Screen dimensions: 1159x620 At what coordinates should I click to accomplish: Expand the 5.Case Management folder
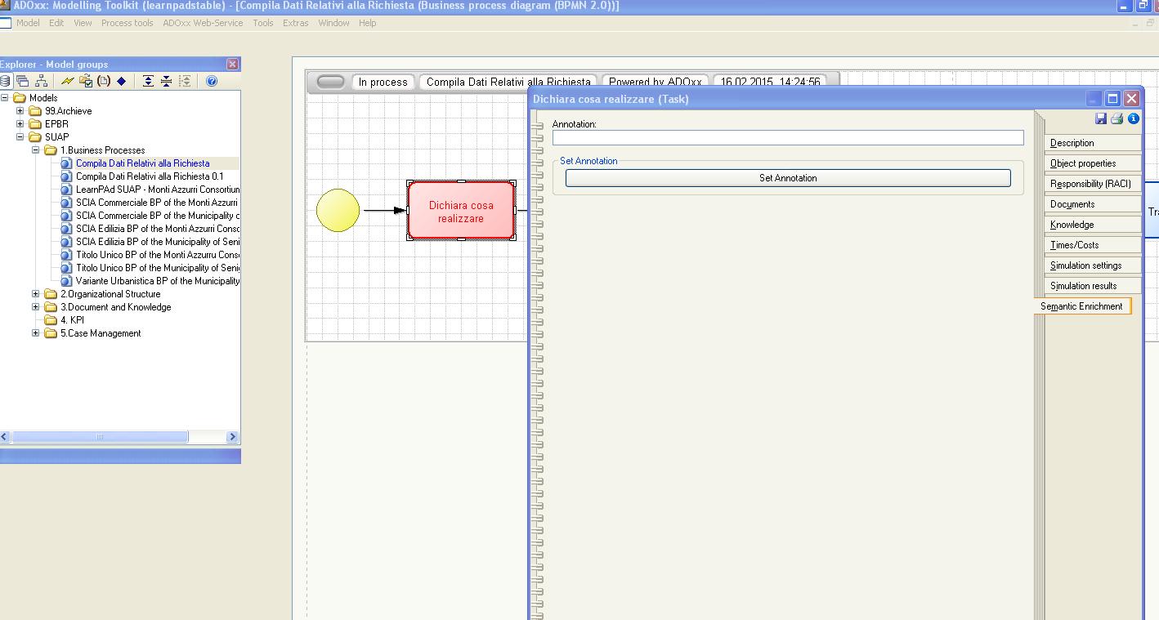[x=36, y=333]
